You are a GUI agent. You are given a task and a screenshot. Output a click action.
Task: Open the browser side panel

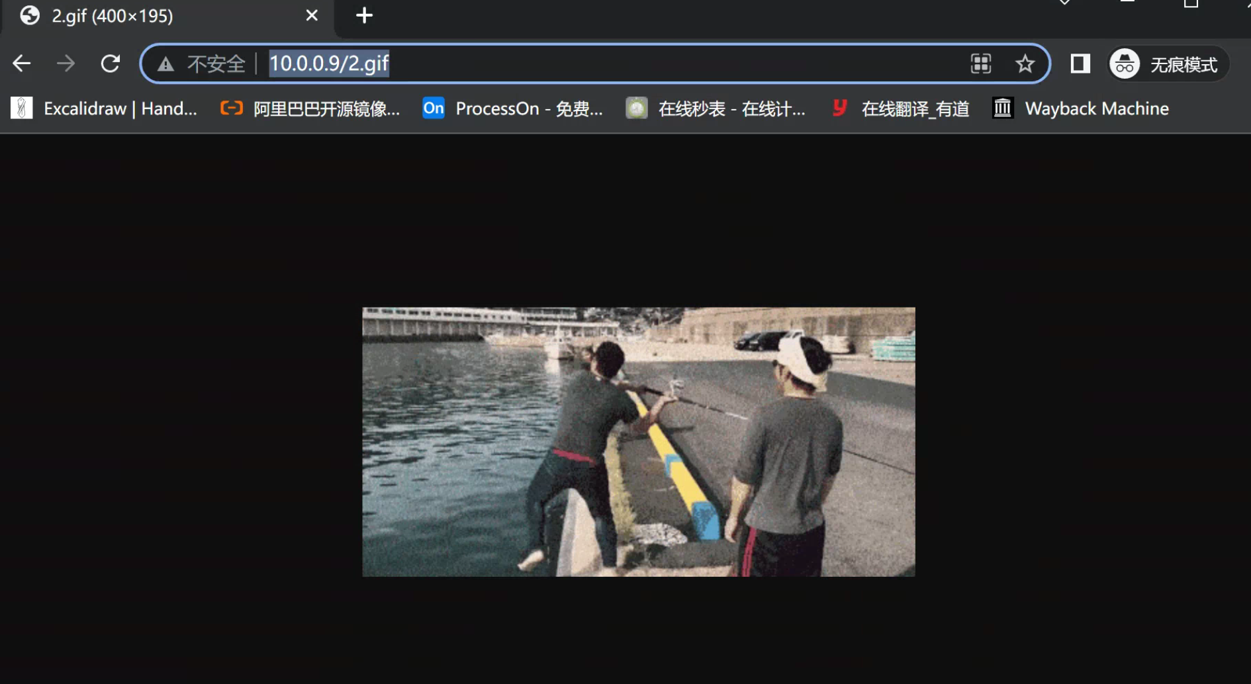point(1079,64)
